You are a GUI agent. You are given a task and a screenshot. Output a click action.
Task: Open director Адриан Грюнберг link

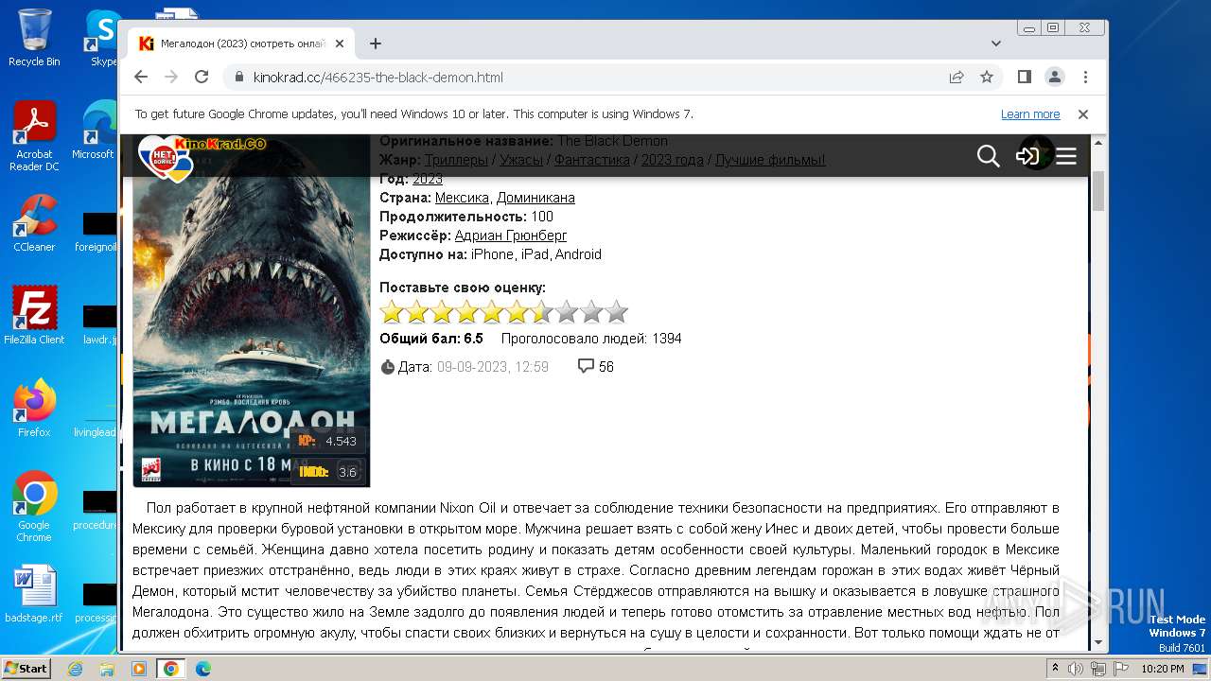click(x=511, y=236)
